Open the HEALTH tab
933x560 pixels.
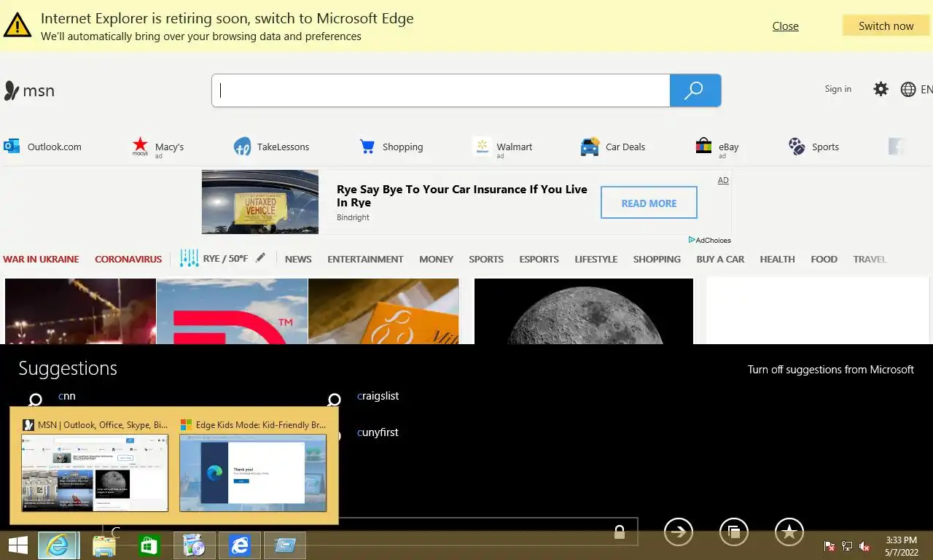pos(777,259)
